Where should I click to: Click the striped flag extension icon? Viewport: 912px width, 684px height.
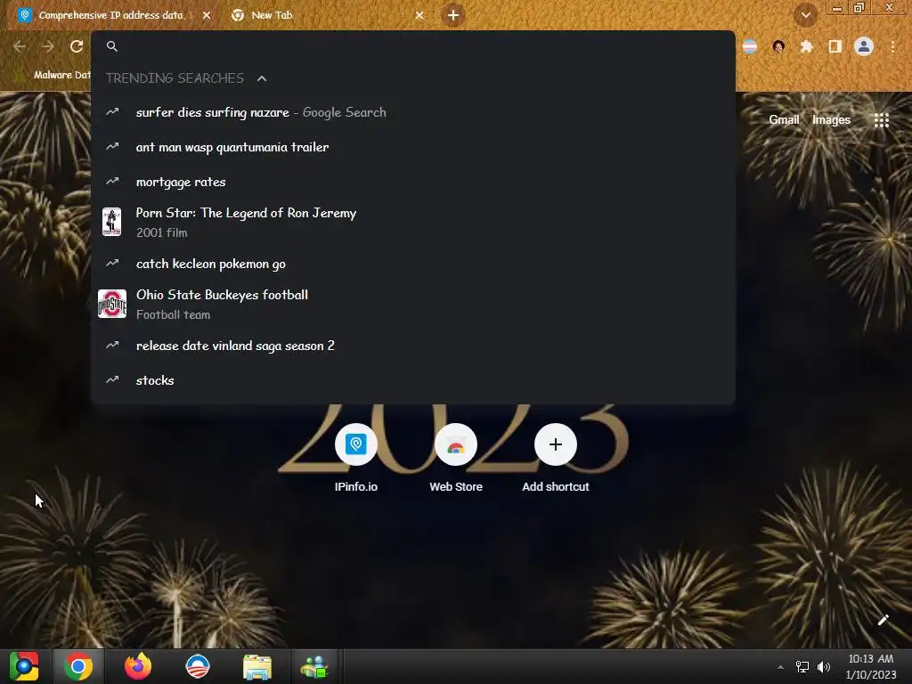pyautogui.click(x=750, y=46)
